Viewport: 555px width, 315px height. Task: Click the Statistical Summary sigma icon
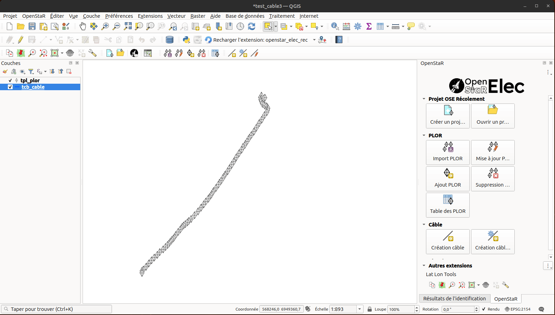[x=369, y=26]
